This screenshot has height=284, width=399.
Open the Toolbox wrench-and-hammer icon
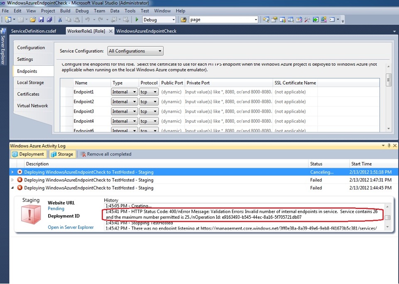click(307, 19)
